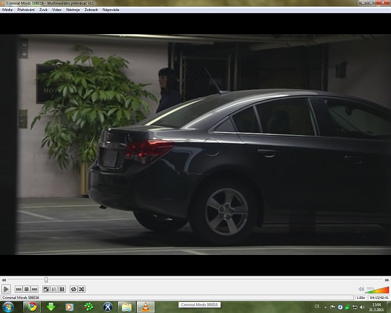Screen dimensions: 391x313
Task: Open the Video menu
Action: [x=57, y=10]
